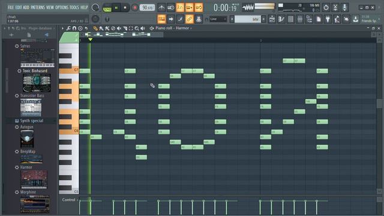Stop playback with the stop button
The width and height of the screenshot is (384, 216).
125,8
